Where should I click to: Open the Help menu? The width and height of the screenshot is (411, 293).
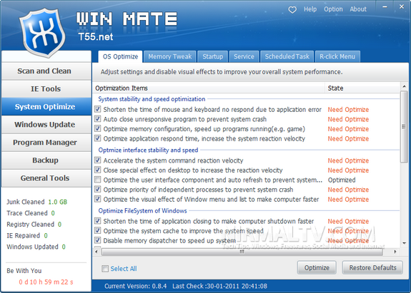tap(310, 9)
